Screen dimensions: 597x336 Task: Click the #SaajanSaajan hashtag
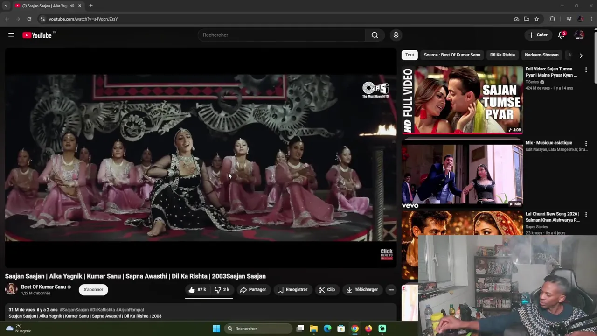tap(74, 310)
